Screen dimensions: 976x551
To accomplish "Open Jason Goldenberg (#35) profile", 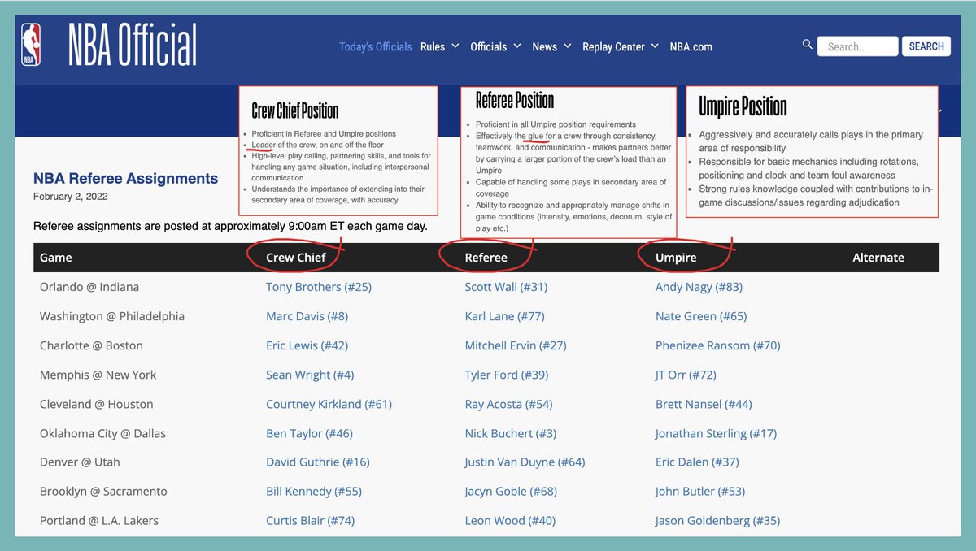I will coord(717,520).
